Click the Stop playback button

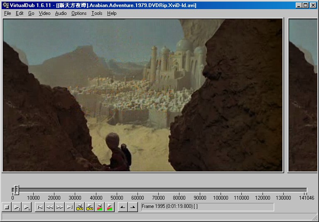pyautogui.click(x=7, y=207)
